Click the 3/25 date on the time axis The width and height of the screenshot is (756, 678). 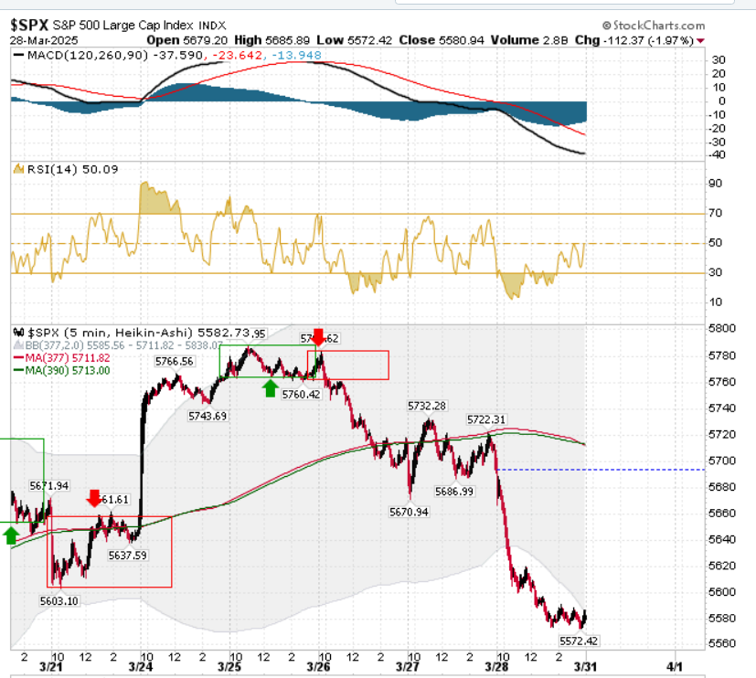(x=229, y=667)
